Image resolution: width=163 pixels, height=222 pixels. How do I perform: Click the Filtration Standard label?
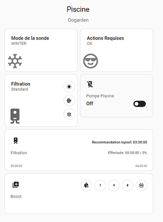(x=20, y=89)
